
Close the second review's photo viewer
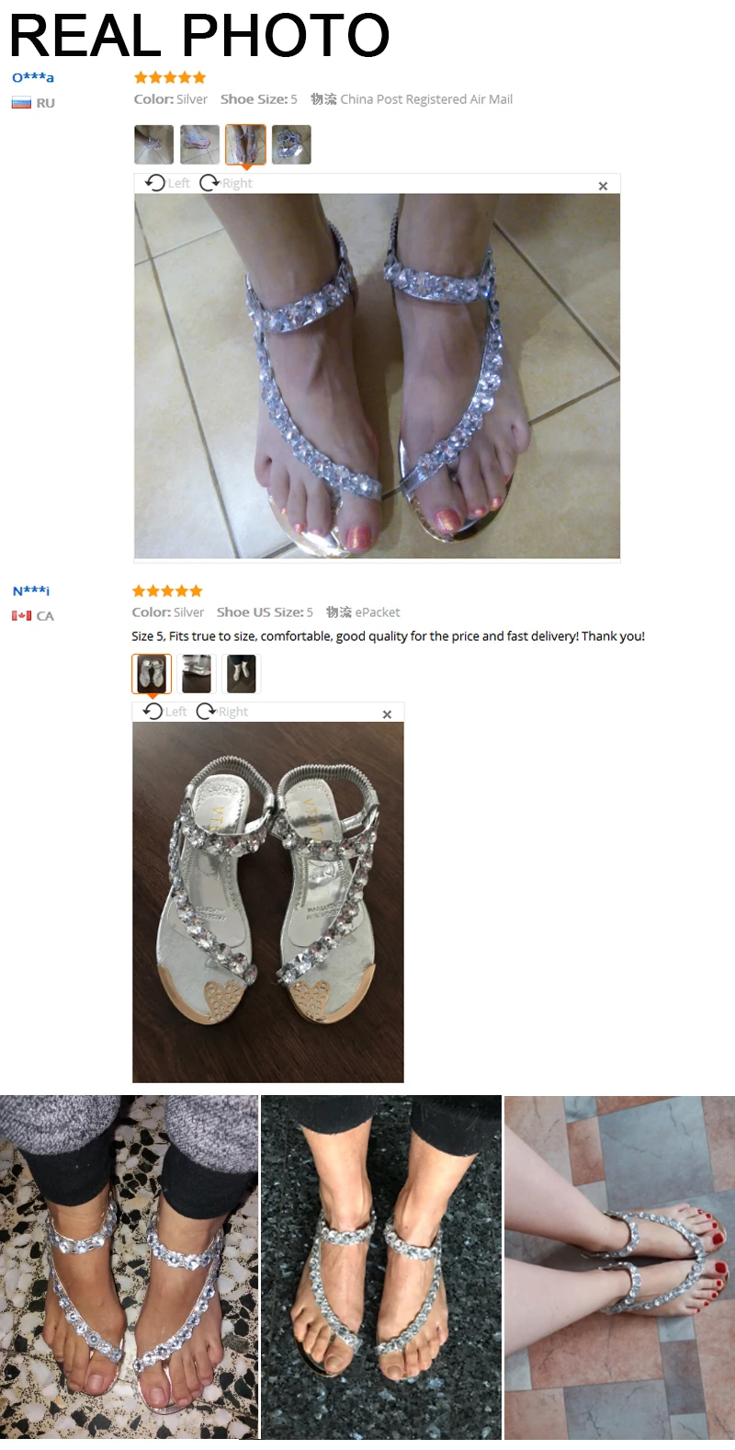tap(387, 714)
